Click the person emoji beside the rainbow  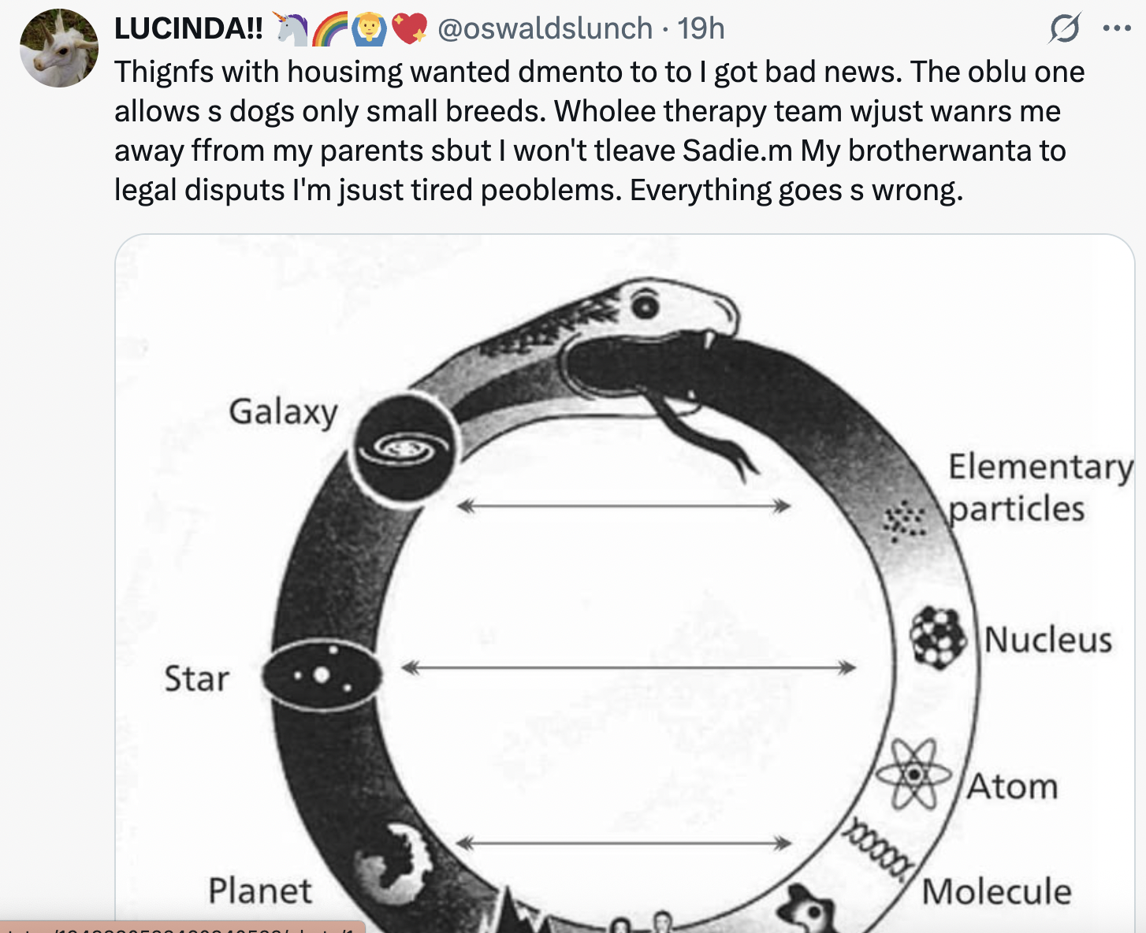coord(369,28)
